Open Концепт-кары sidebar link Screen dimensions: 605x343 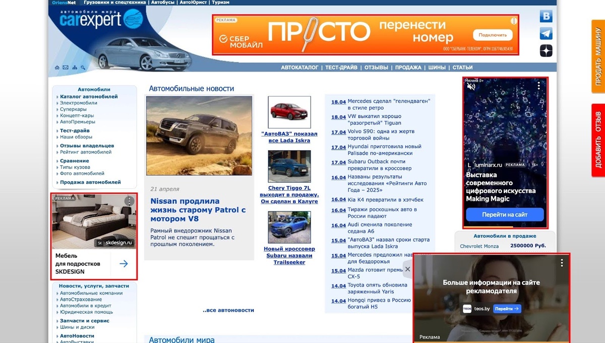point(77,115)
